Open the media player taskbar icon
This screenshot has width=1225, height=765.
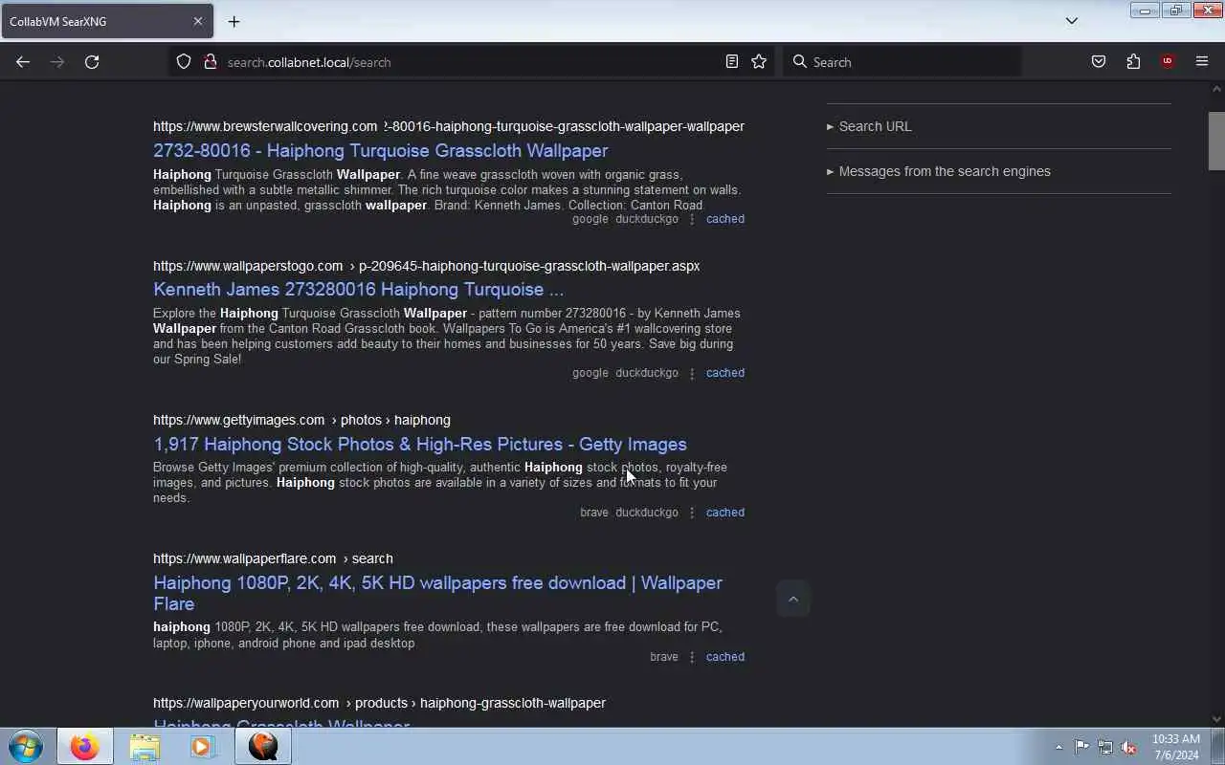click(x=203, y=746)
